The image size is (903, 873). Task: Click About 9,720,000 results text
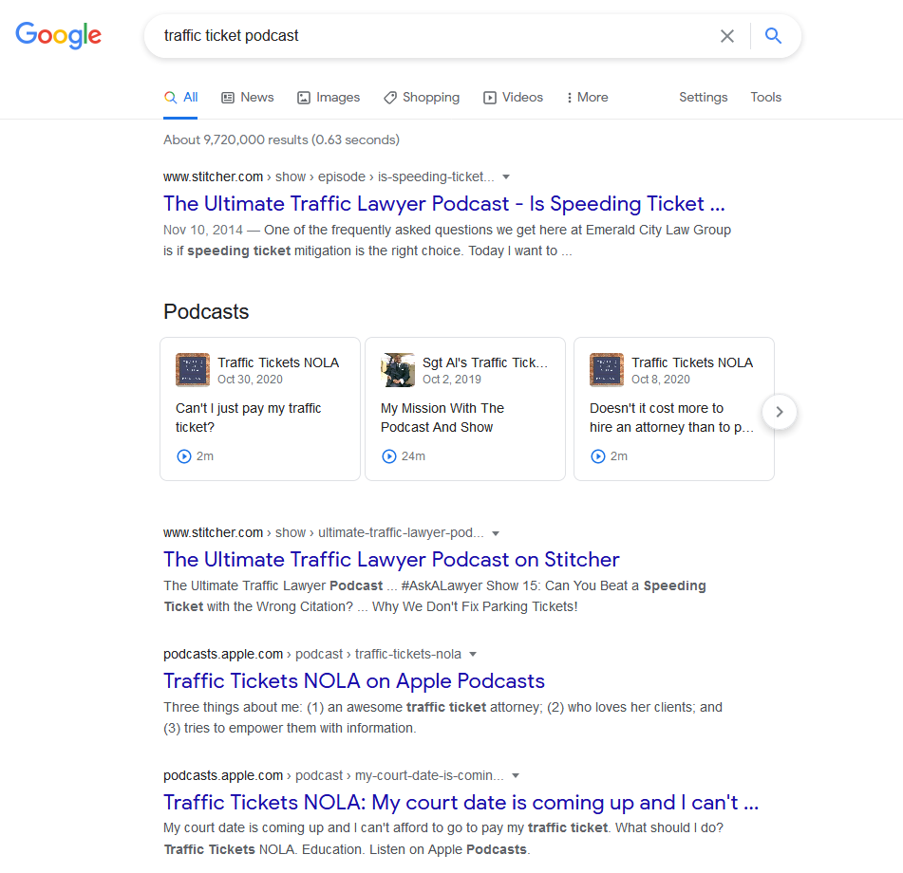[281, 139]
